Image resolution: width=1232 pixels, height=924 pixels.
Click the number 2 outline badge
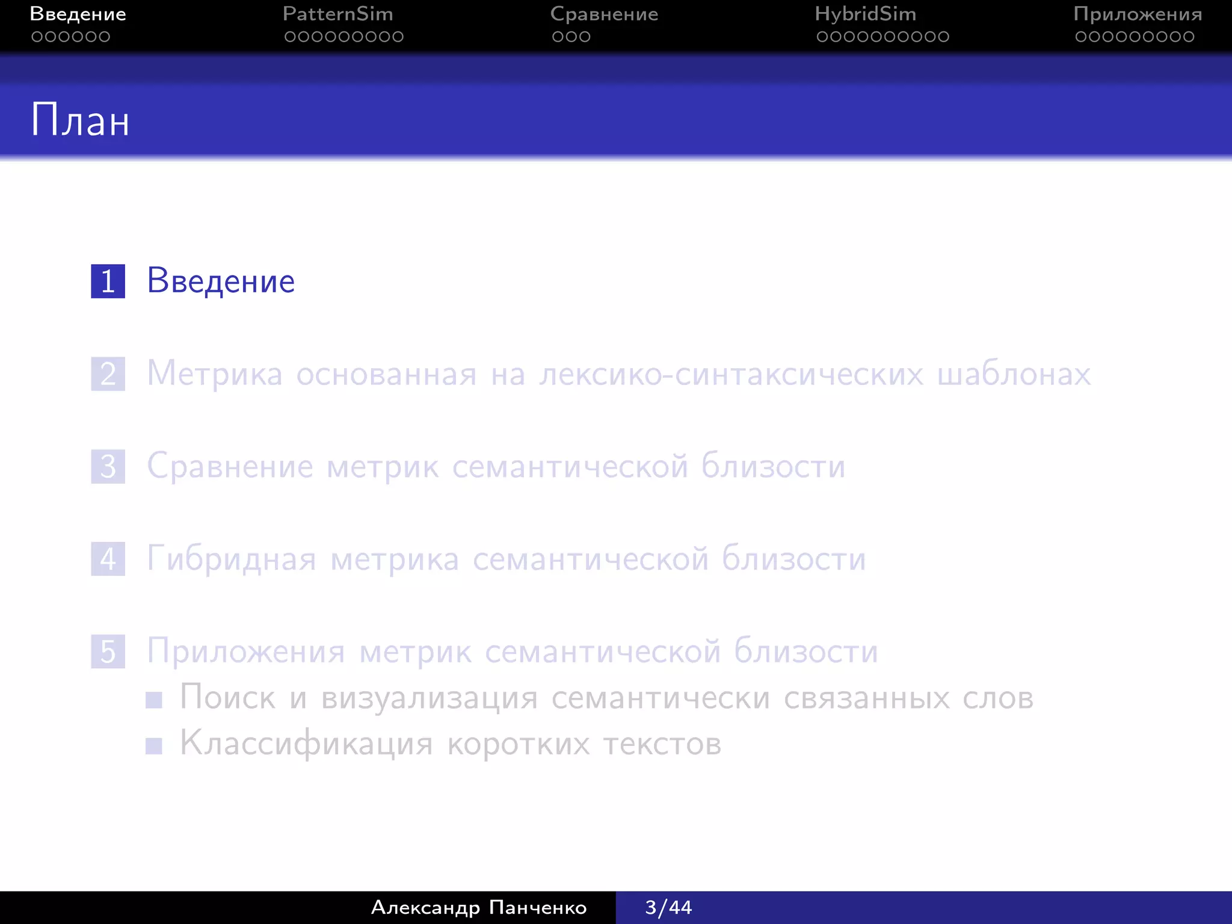point(108,374)
